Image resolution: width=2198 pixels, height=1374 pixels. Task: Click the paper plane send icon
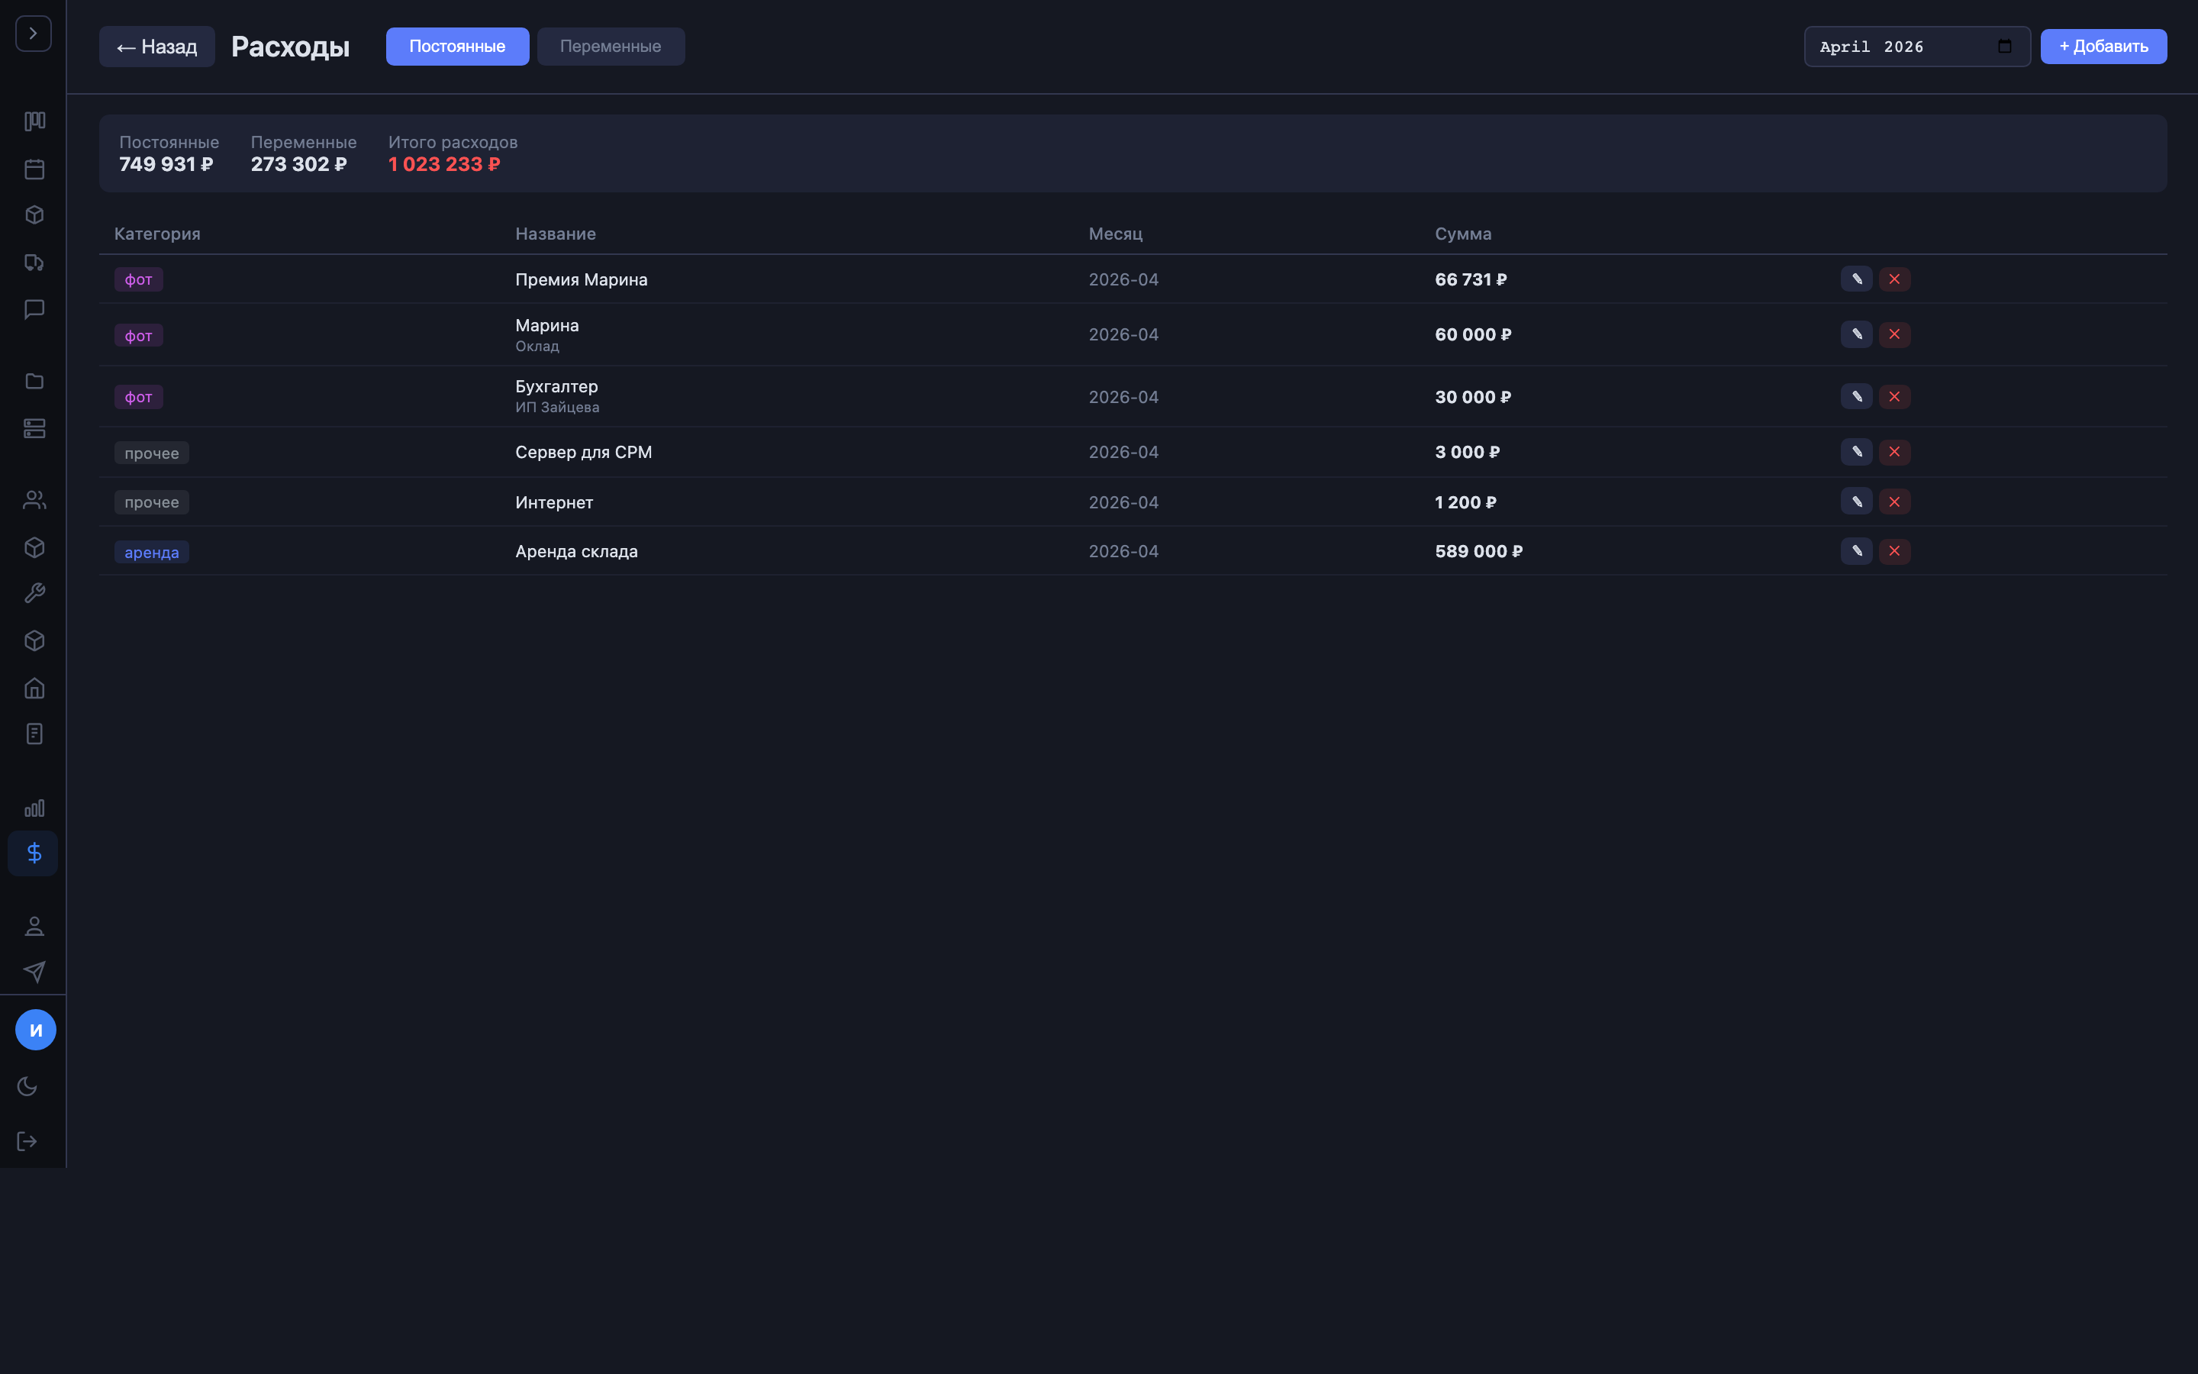point(34,972)
